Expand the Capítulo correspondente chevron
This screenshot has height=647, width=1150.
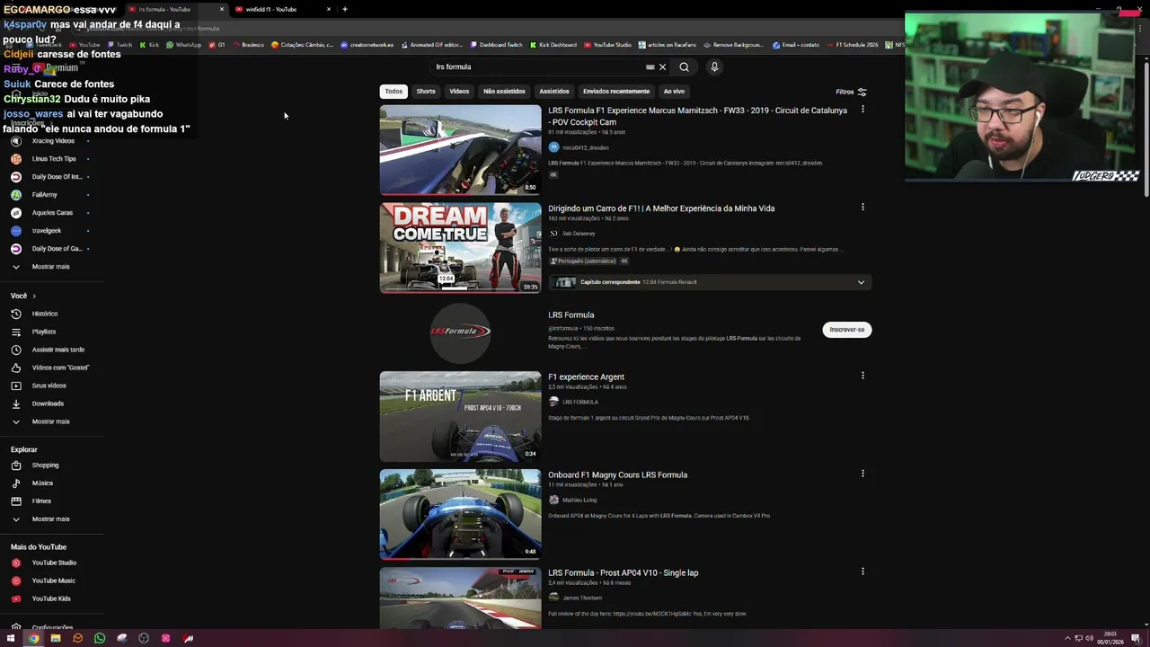click(x=861, y=282)
